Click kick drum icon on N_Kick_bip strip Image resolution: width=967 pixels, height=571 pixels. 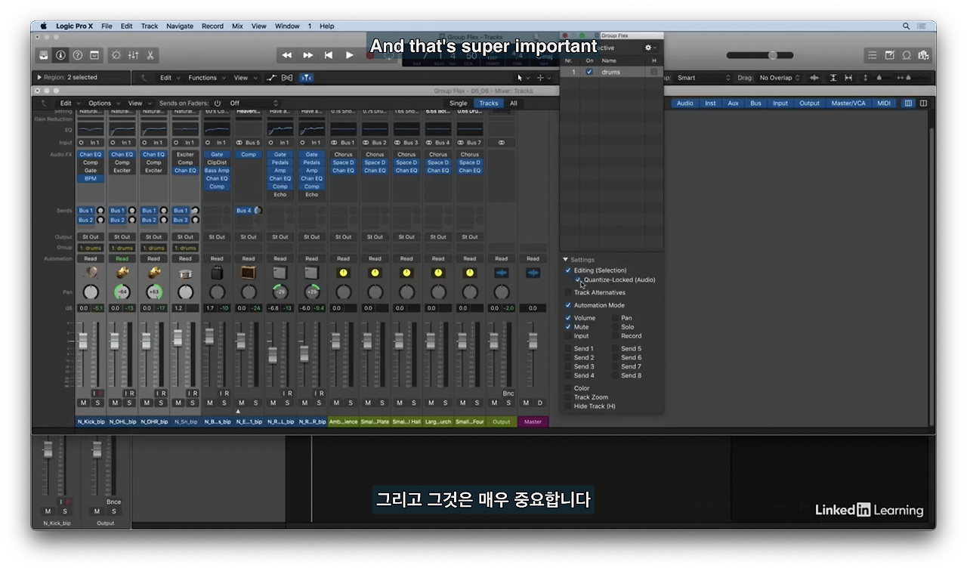[91, 273]
